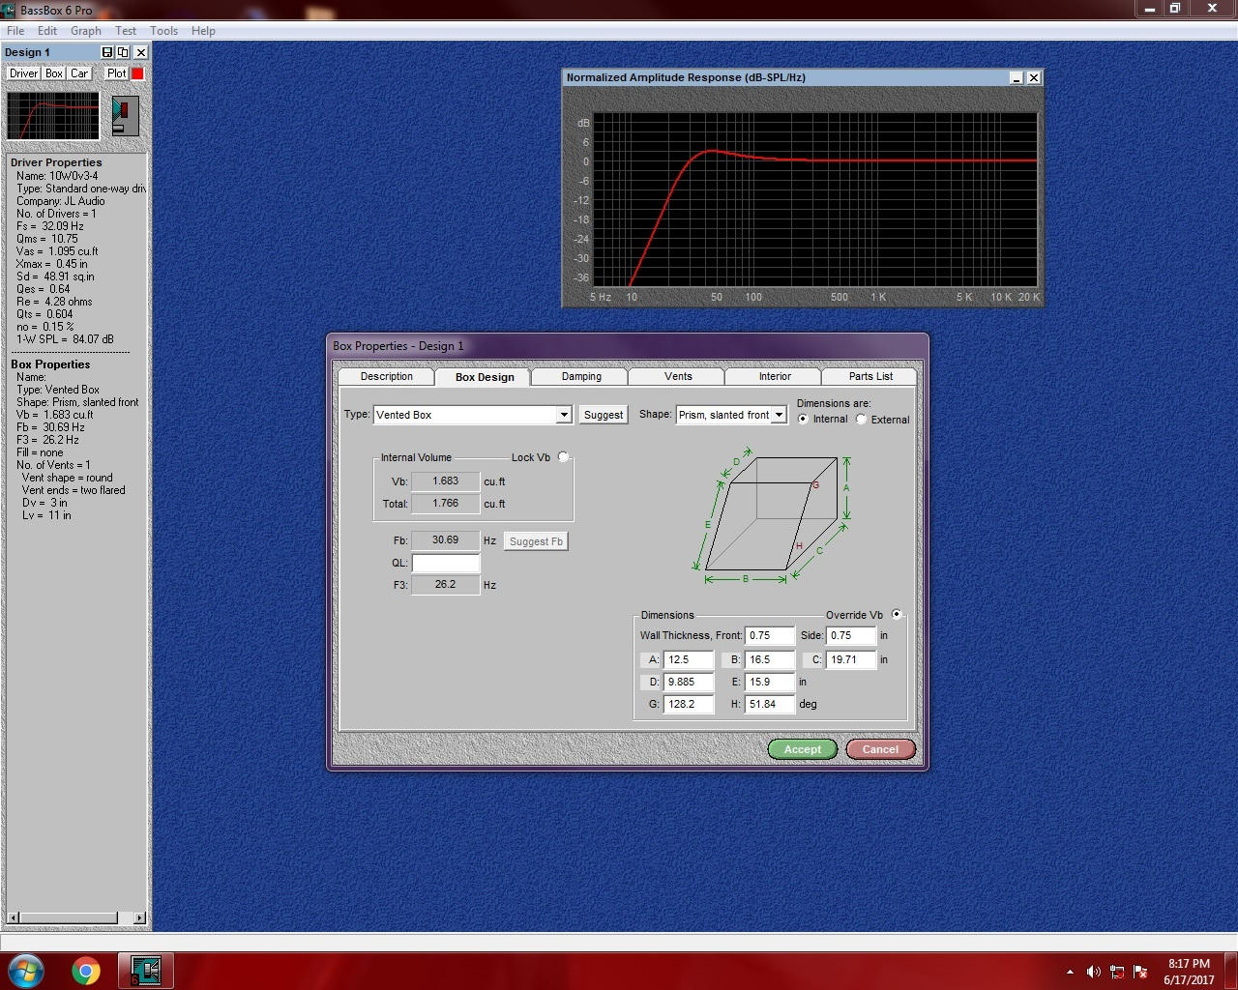This screenshot has width=1238, height=990.
Task: Click the volume speaker tray icon
Action: coord(1093,972)
